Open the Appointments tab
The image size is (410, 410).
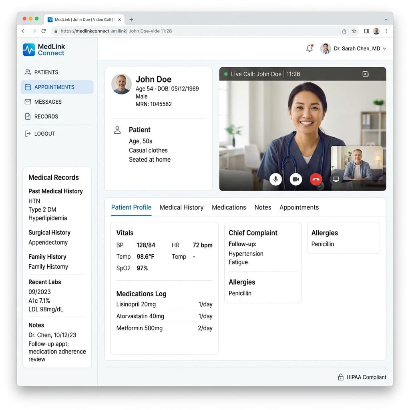pyautogui.click(x=299, y=207)
